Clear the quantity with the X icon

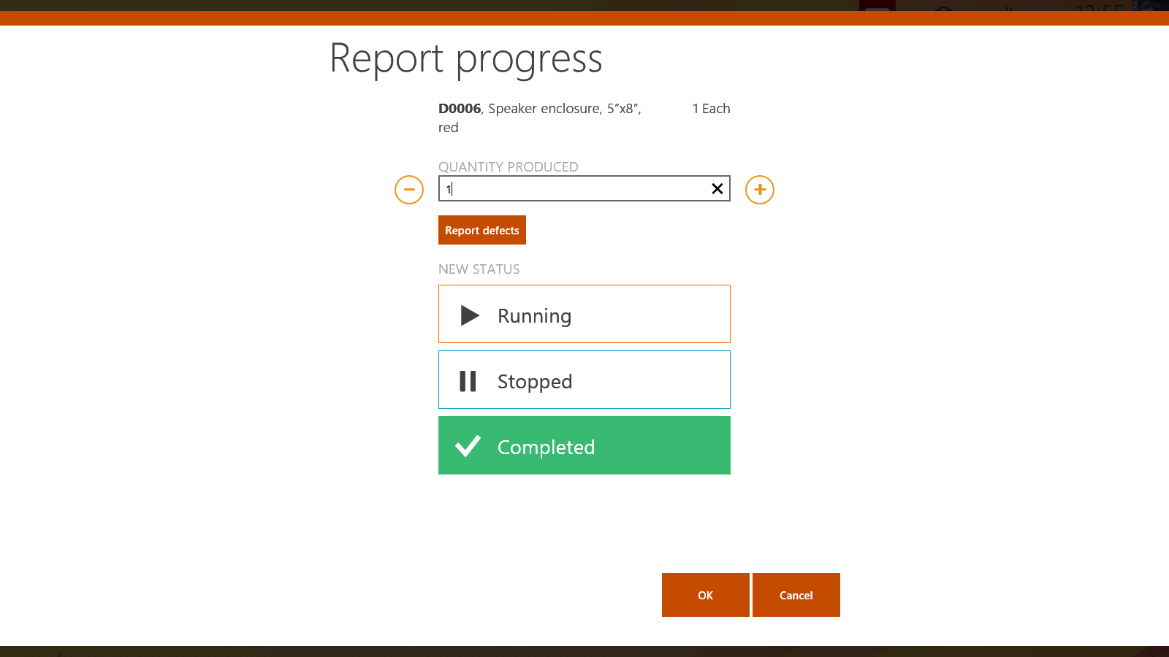pos(716,188)
